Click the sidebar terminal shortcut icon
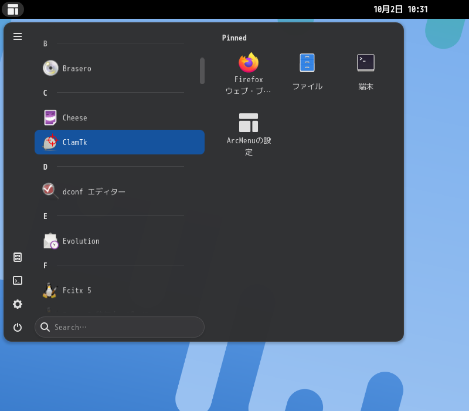The image size is (469, 411). [x=18, y=281]
